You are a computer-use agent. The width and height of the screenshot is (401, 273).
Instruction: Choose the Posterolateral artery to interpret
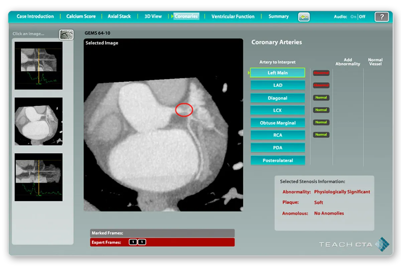(278, 161)
